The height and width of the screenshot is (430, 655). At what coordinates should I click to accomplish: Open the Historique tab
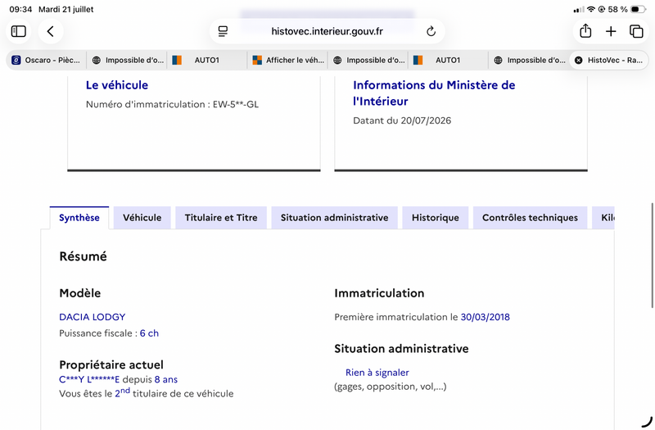pos(436,218)
